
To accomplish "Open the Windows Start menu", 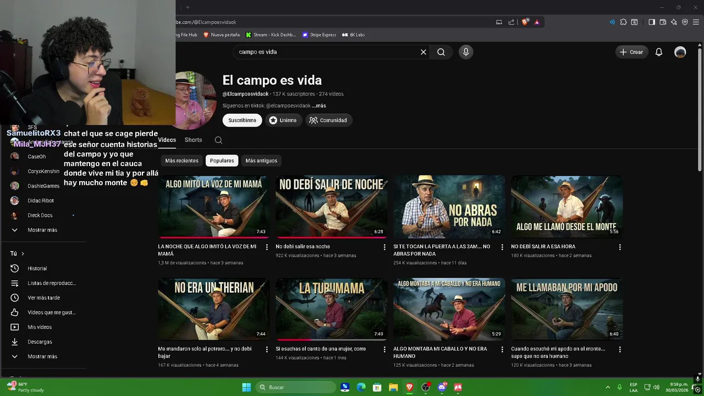I will 246,387.
